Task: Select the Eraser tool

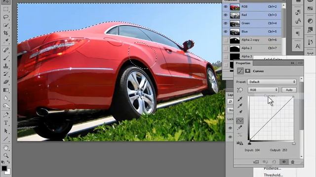Action: coord(6,82)
